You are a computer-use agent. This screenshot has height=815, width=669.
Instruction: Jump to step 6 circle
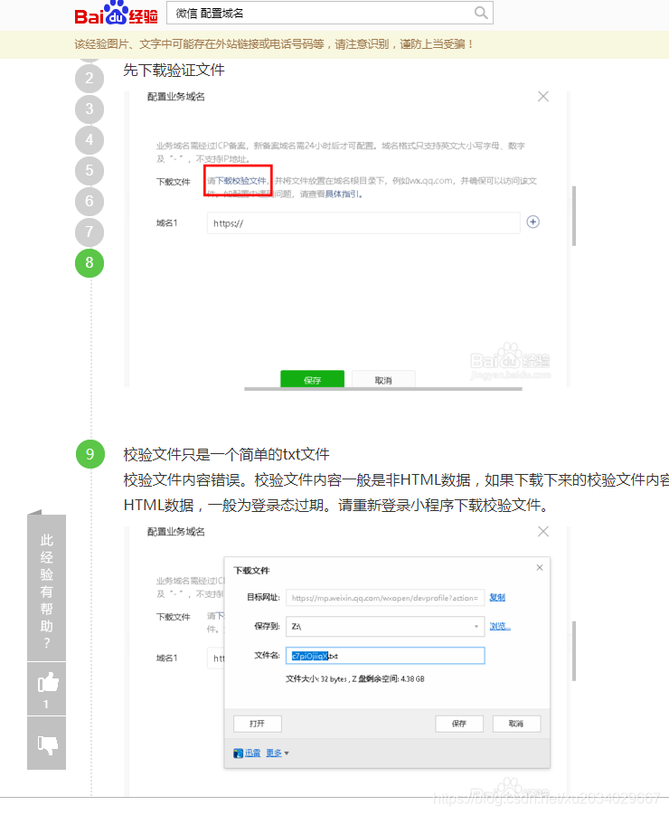pyautogui.click(x=90, y=201)
